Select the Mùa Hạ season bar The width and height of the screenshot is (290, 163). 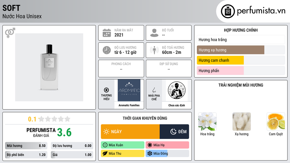[x=167, y=145]
